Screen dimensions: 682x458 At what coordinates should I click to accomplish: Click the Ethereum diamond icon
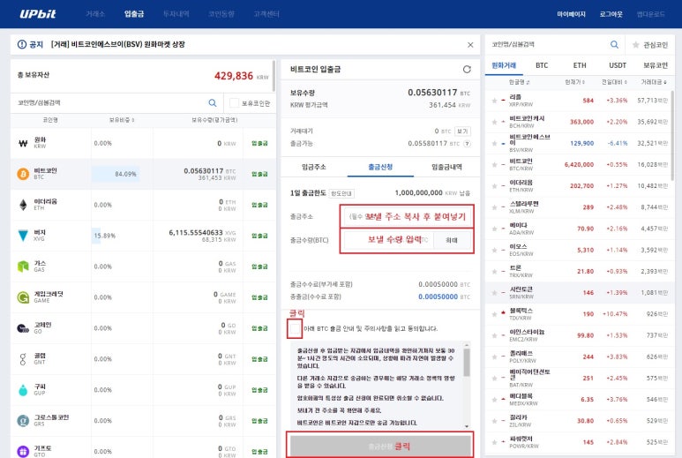(x=23, y=205)
